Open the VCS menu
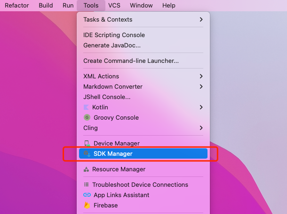 114,5
